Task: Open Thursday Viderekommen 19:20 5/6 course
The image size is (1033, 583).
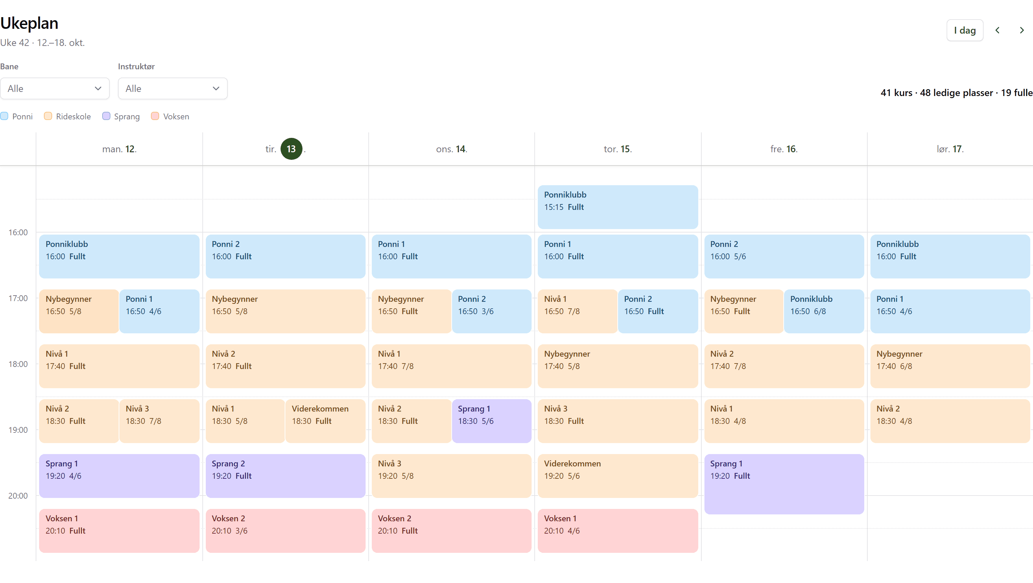Action: point(618,476)
